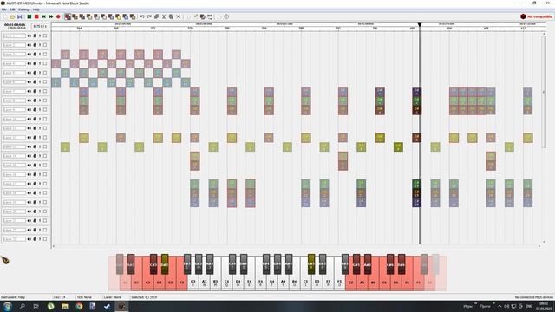Viewport: 555px width, 312px height.
Task: Select the Double Bass instrument icon
Action: [x=75, y=16]
